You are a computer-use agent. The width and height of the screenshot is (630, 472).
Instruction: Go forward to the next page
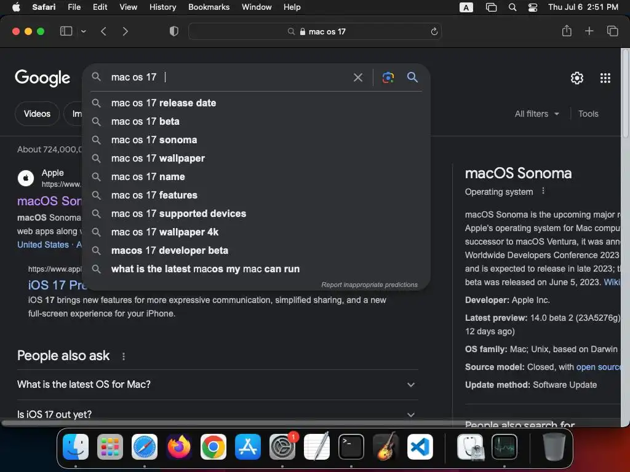pyautogui.click(x=126, y=31)
